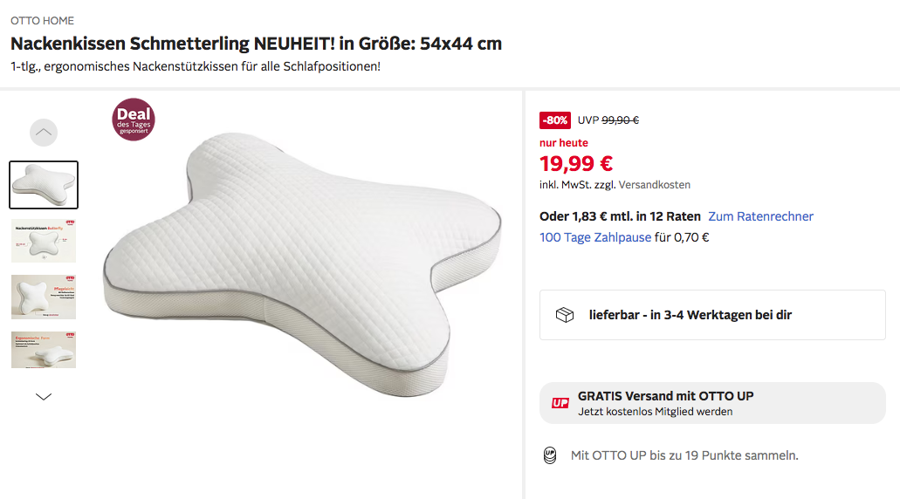Click the OTTO UP points collection text
This screenshot has width=900, height=499.
[684, 455]
